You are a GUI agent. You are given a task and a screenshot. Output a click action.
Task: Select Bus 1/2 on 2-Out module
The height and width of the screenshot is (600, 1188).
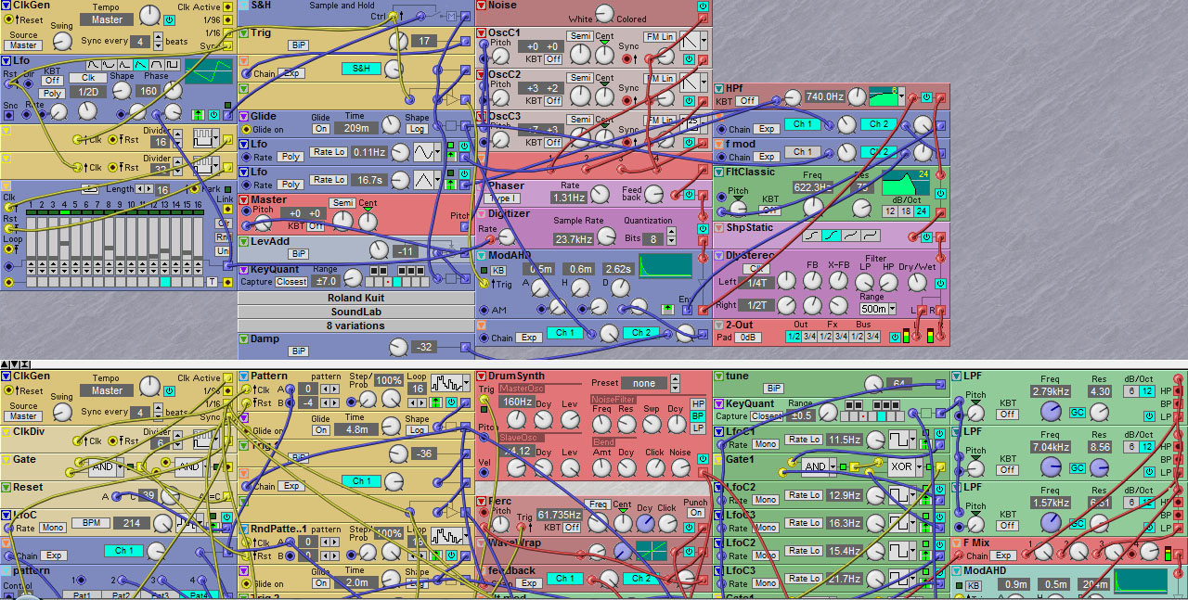click(858, 337)
